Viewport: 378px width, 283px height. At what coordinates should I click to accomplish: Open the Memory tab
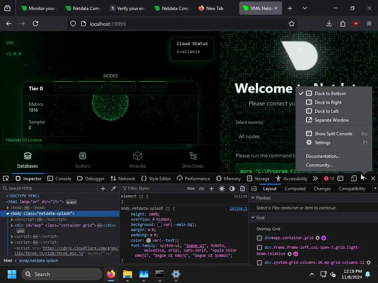pos(228,179)
